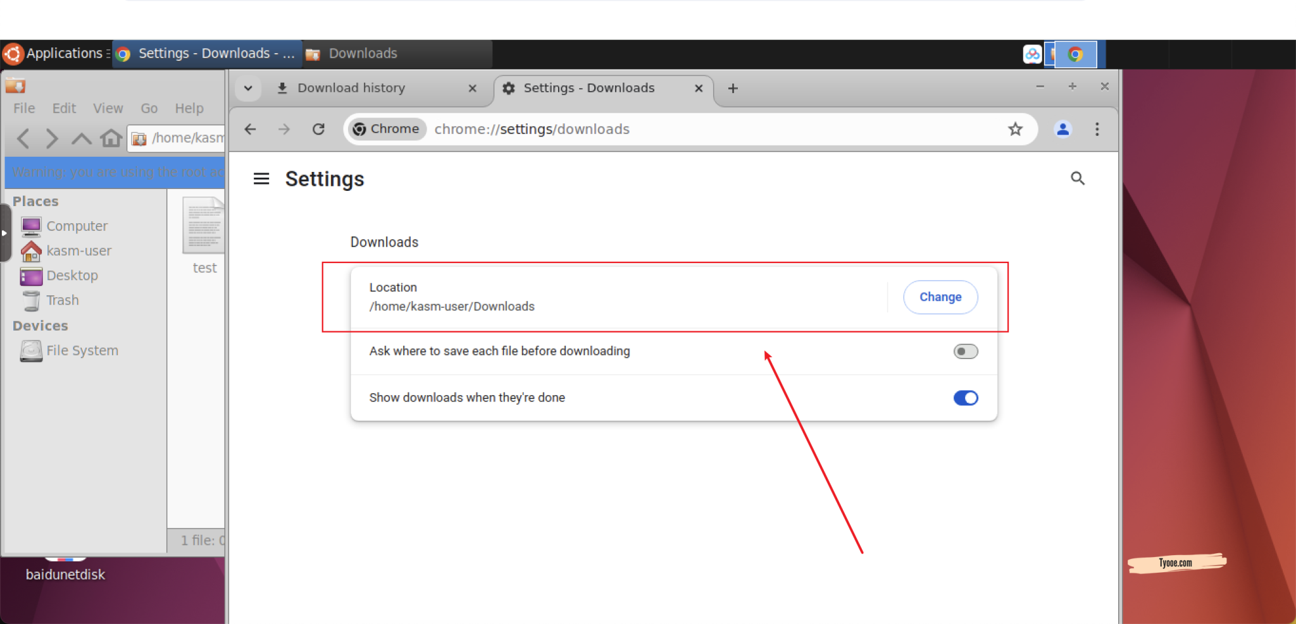
Task: Open the Applications menu
Action: (x=56, y=54)
